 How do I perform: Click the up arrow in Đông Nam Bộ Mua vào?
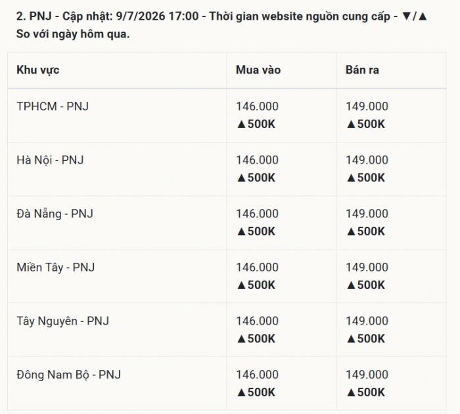tap(241, 393)
